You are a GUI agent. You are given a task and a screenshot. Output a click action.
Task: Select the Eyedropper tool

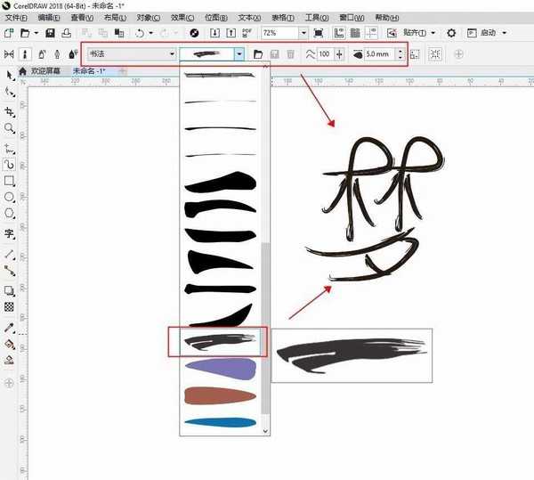[x=9, y=328]
